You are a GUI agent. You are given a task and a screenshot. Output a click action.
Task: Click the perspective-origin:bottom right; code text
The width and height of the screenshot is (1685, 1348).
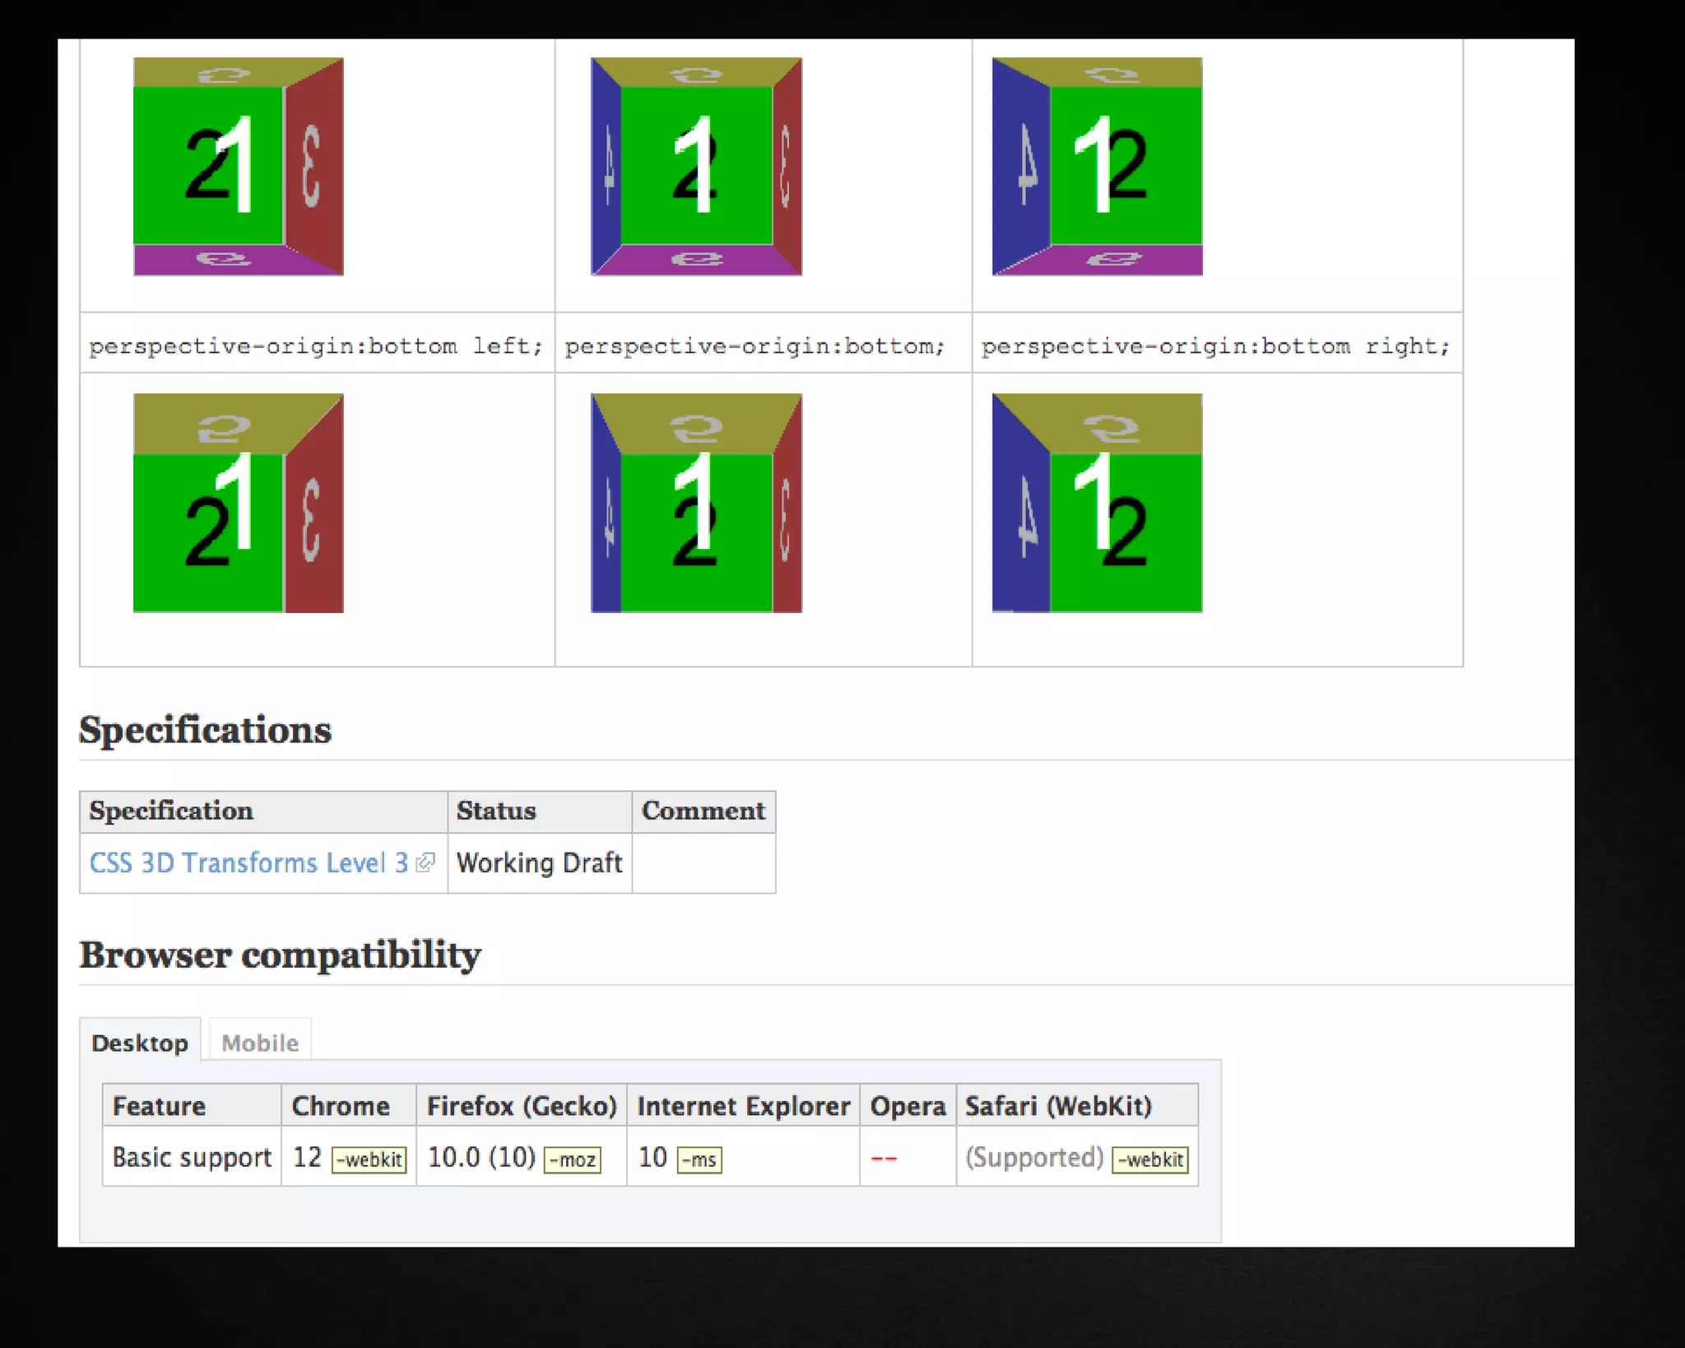click(x=1215, y=346)
